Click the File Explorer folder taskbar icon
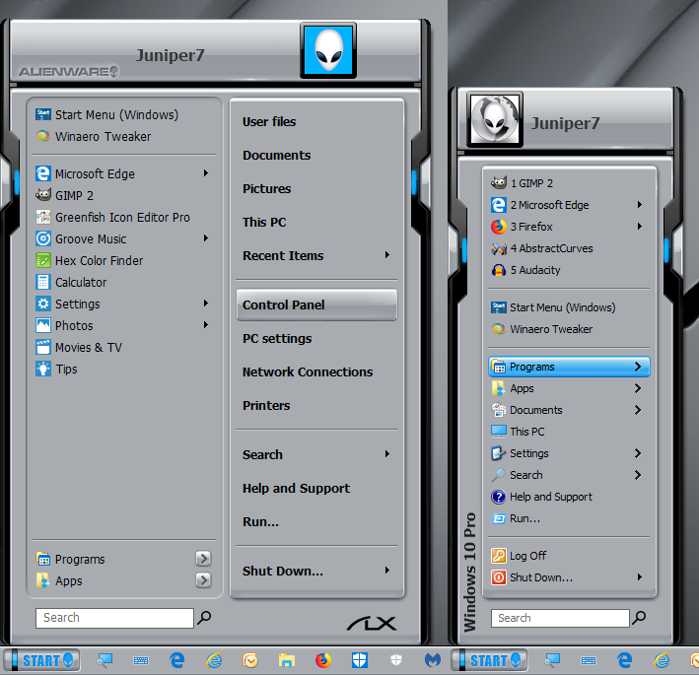 287,660
